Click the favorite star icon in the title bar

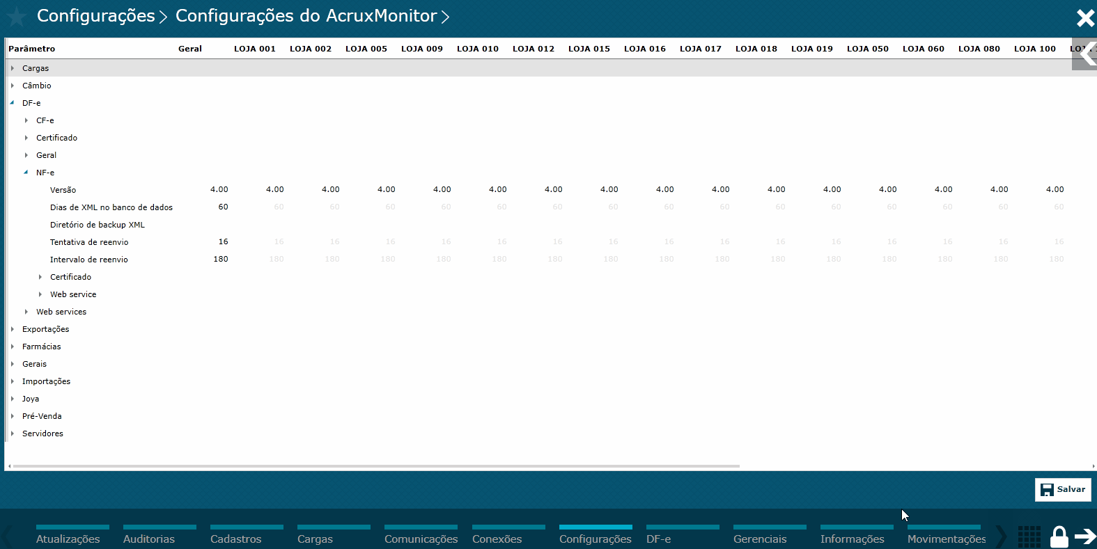click(x=16, y=17)
